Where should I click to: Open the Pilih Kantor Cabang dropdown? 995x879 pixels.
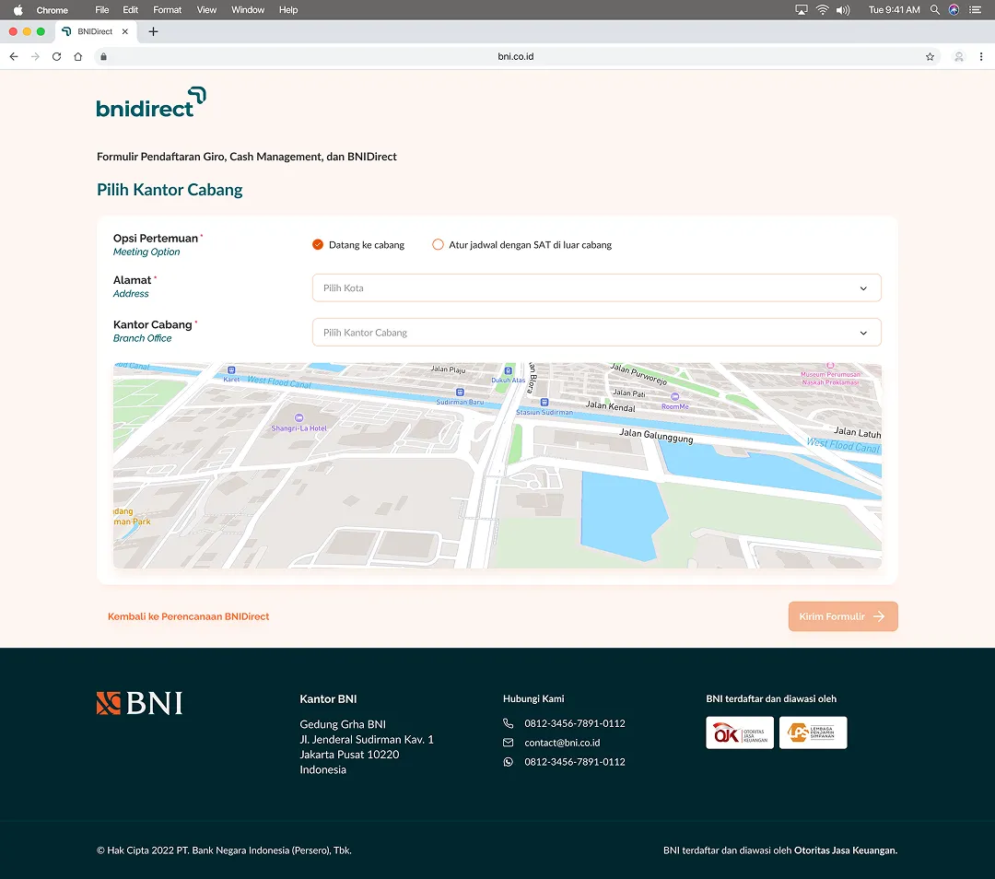(x=596, y=333)
